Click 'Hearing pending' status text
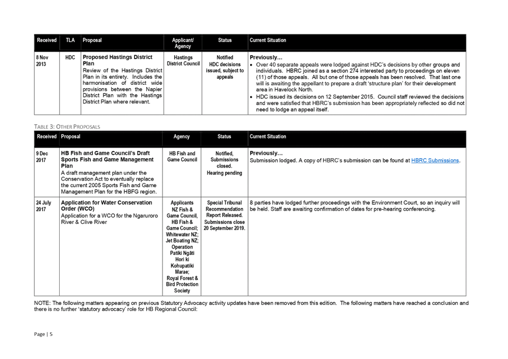The width and height of the screenshot is (508, 359). pyautogui.click(x=224, y=173)
